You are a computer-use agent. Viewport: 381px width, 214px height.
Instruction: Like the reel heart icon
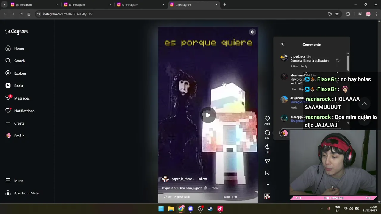[x=267, y=119]
